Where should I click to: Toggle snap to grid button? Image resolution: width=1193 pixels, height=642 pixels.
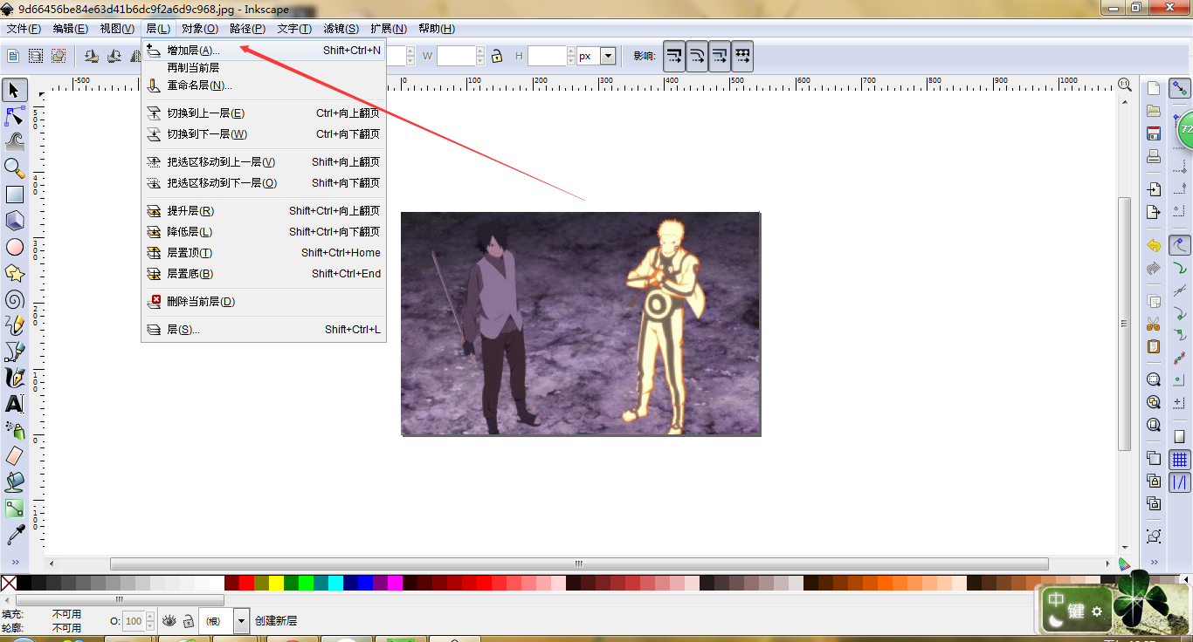[1180, 460]
